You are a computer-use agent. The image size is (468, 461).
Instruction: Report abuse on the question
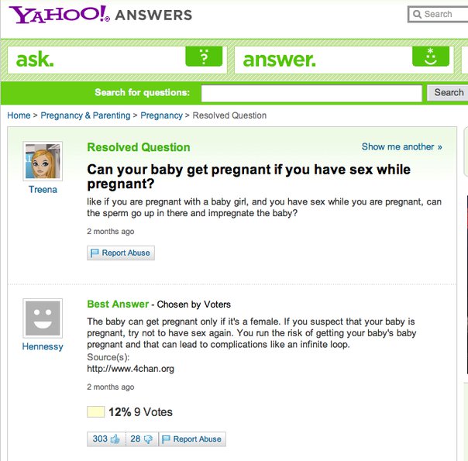[121, 253]
